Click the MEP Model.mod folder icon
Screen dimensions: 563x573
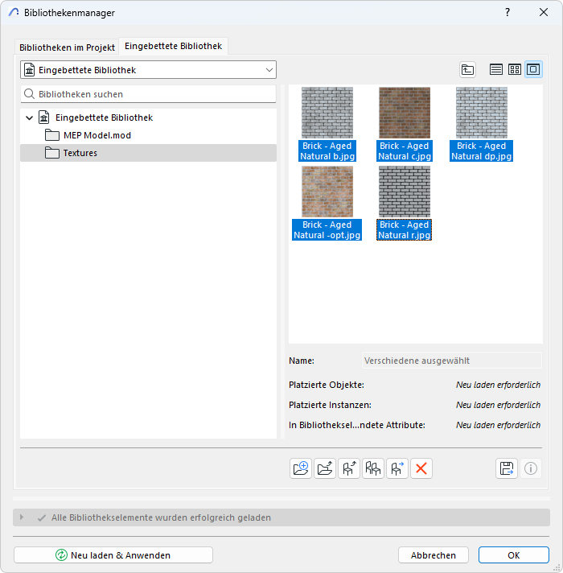(x=52, y=135)
